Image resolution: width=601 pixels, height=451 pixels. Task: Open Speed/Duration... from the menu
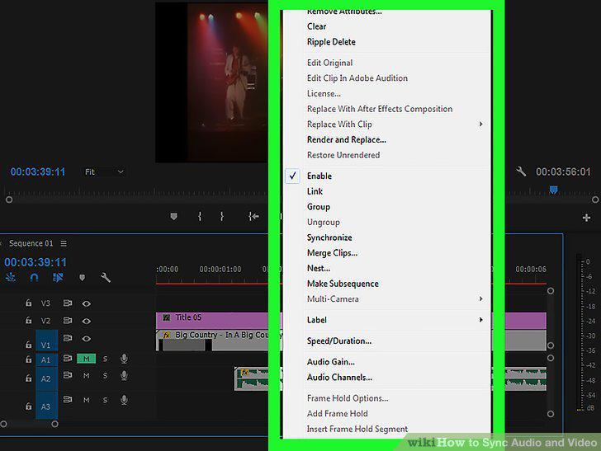point(338,341)
